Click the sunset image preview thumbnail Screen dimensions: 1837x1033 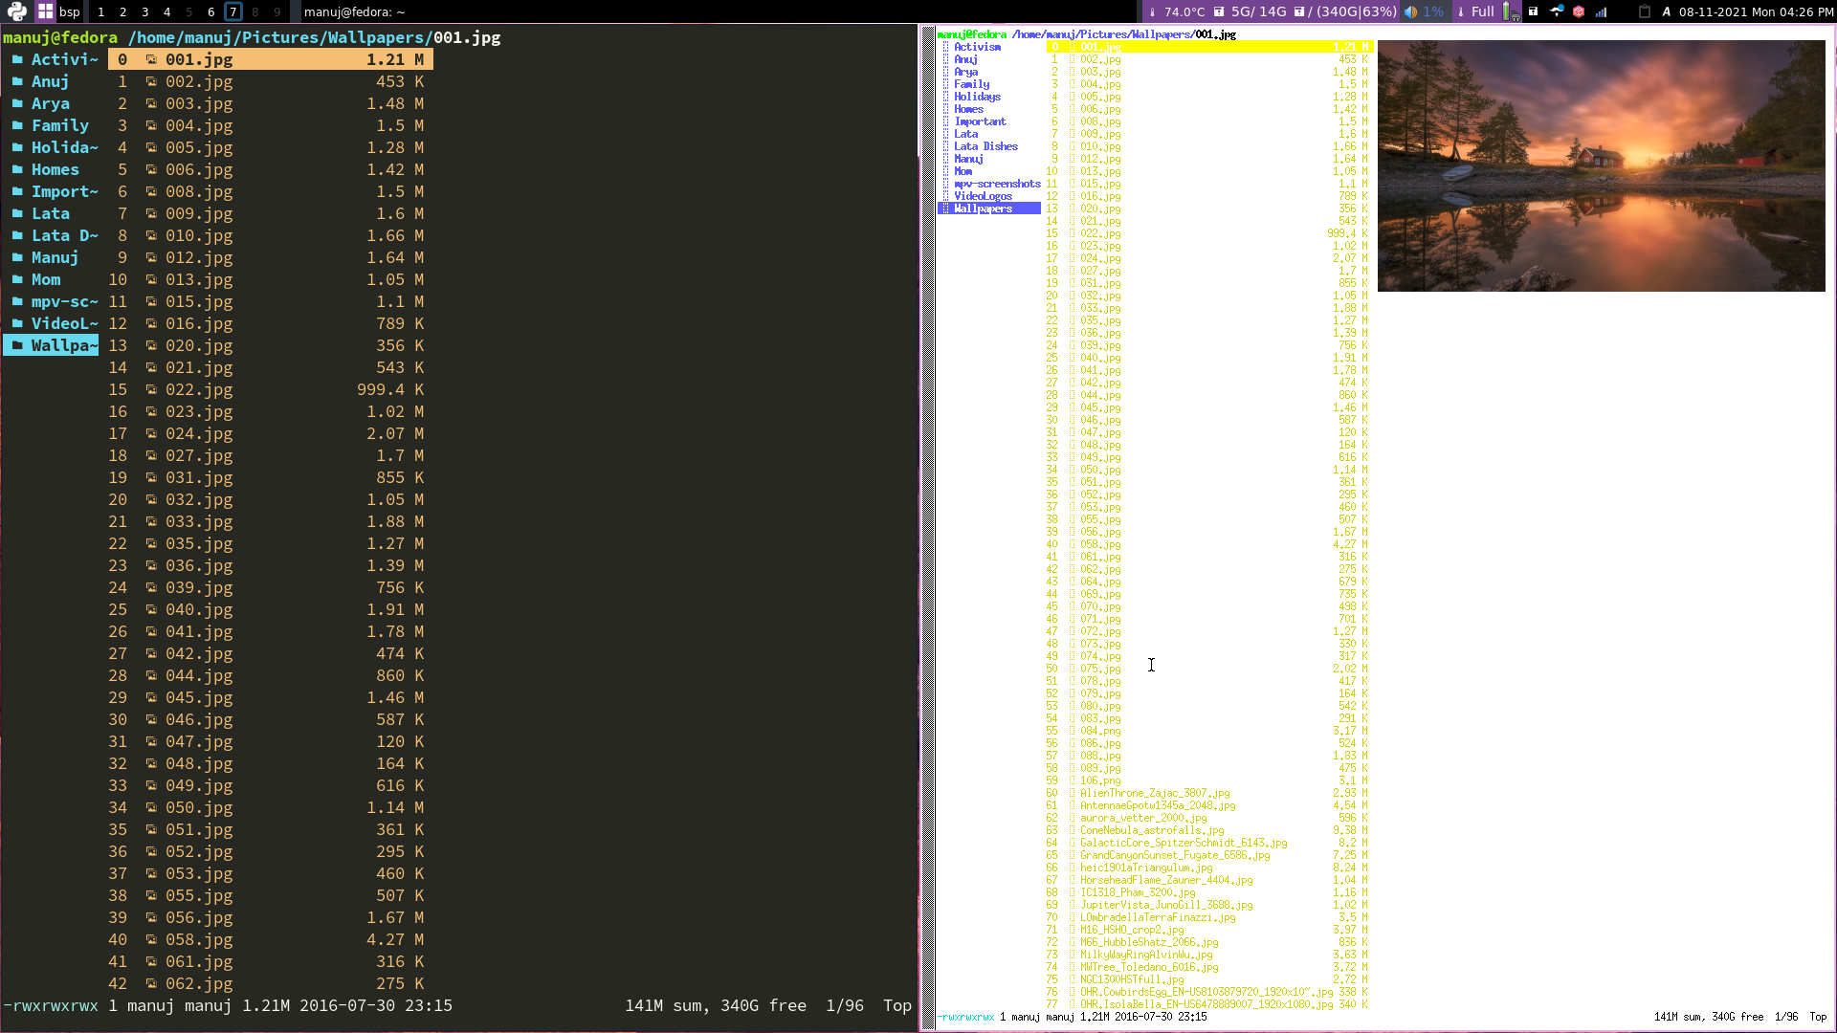[x=1601, y=165]
